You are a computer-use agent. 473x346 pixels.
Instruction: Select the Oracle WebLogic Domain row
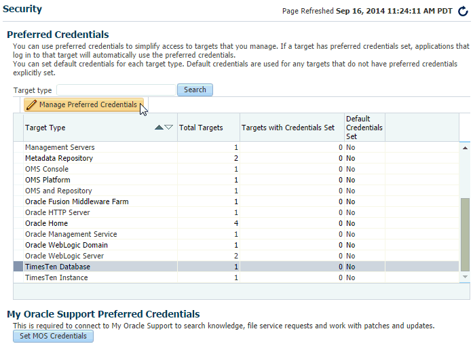coord(236,245)
